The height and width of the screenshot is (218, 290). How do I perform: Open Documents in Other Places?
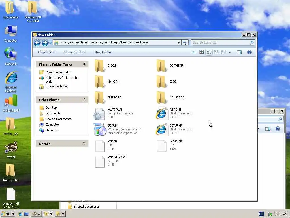tap(53, 113)
